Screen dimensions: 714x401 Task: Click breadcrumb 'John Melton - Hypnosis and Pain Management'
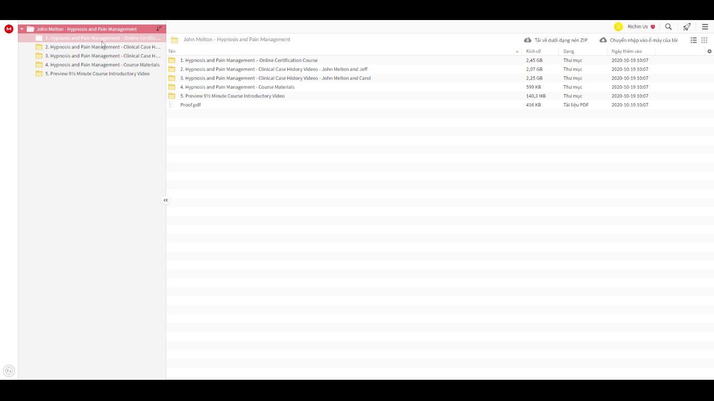pyautogui.click(x=237, y=40)
